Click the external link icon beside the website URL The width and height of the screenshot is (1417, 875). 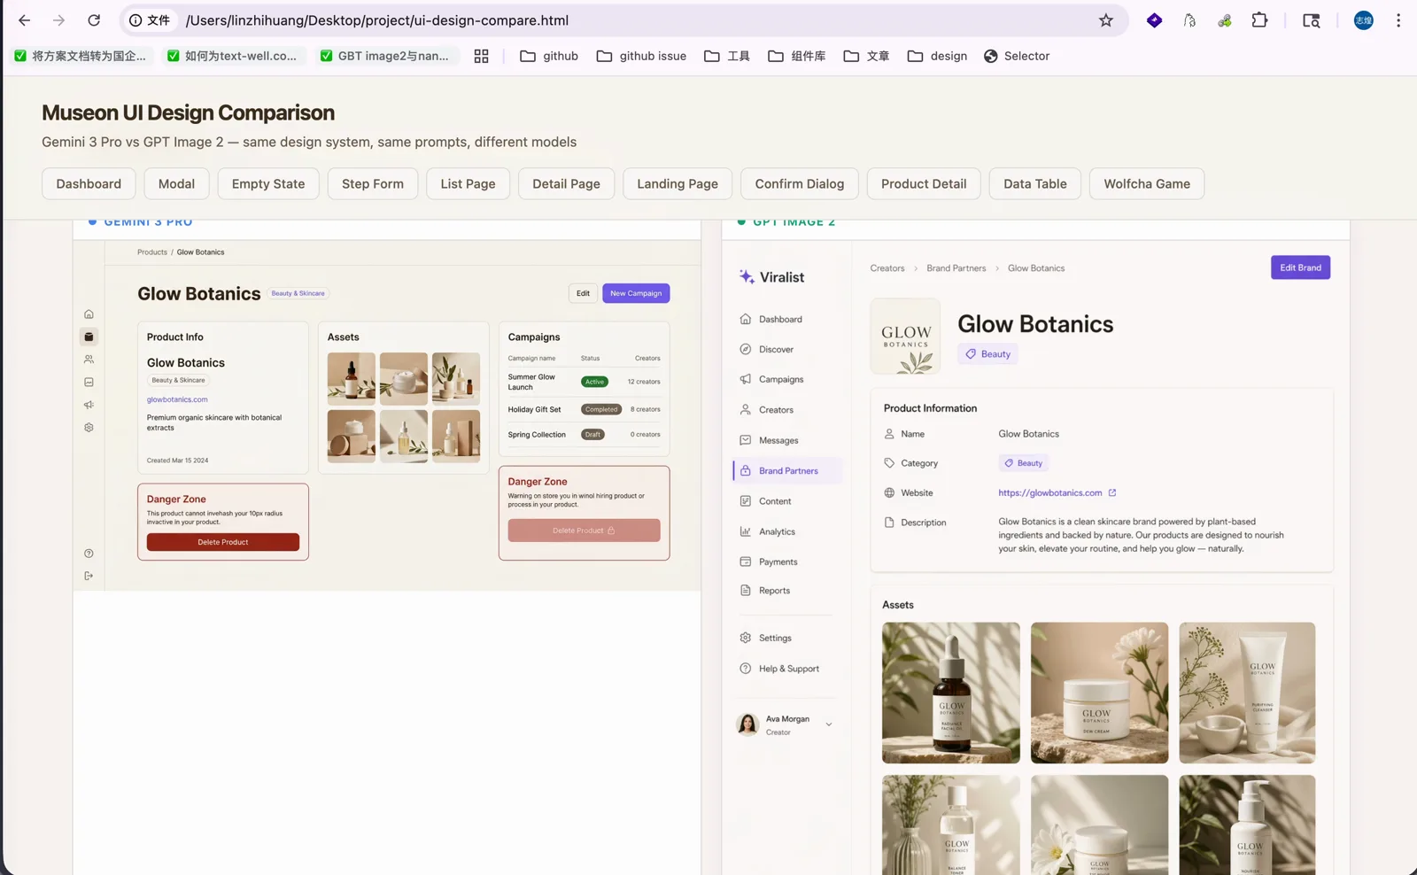(1112, 493)
